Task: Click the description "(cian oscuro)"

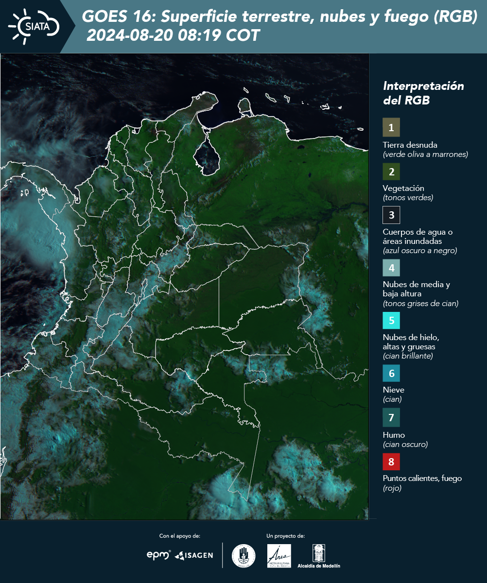Action: coord(405,445)
